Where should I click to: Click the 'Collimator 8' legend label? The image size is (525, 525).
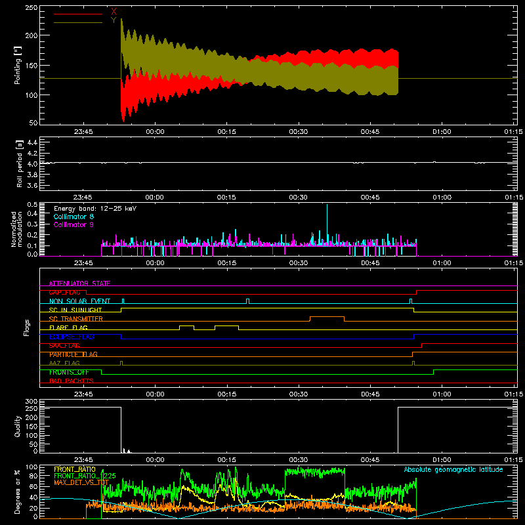[73, 217]
